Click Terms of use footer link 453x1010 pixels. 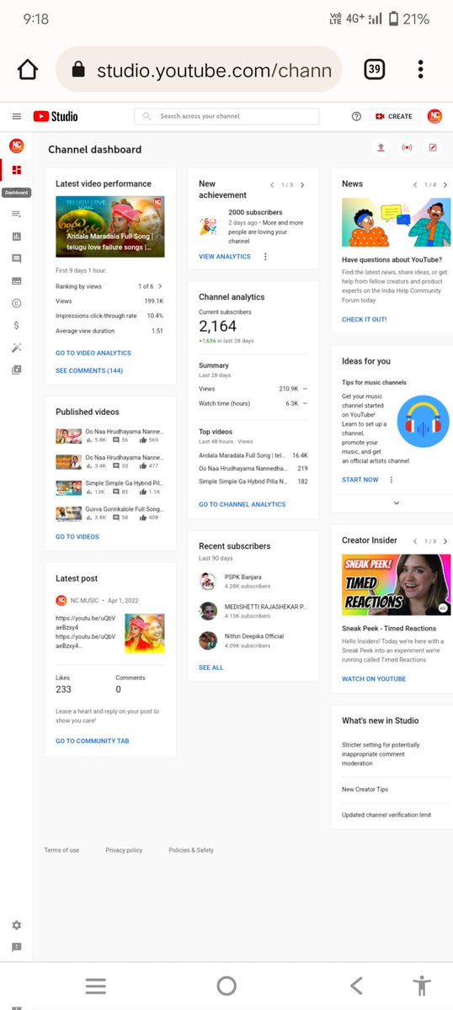61,850
